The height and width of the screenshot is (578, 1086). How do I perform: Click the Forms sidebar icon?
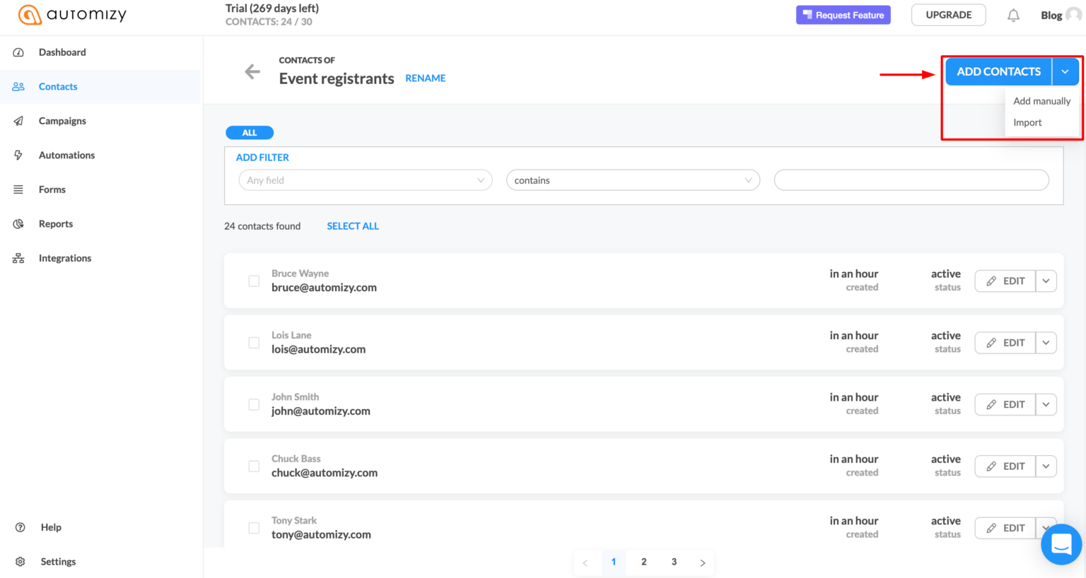point(18,189)
